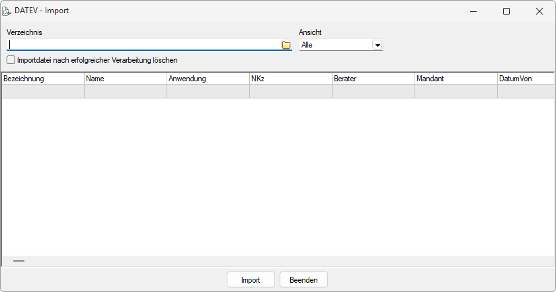The image size is (556, 292).
Task: Click the horizontal scrollbar thumb
Action: (x=19, y=261)
